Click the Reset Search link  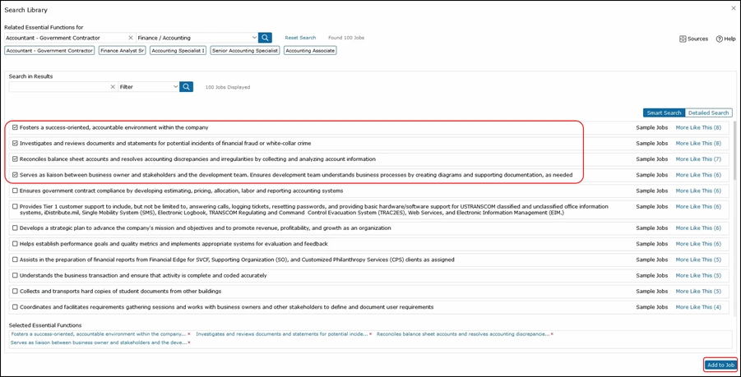coord(300,38)
